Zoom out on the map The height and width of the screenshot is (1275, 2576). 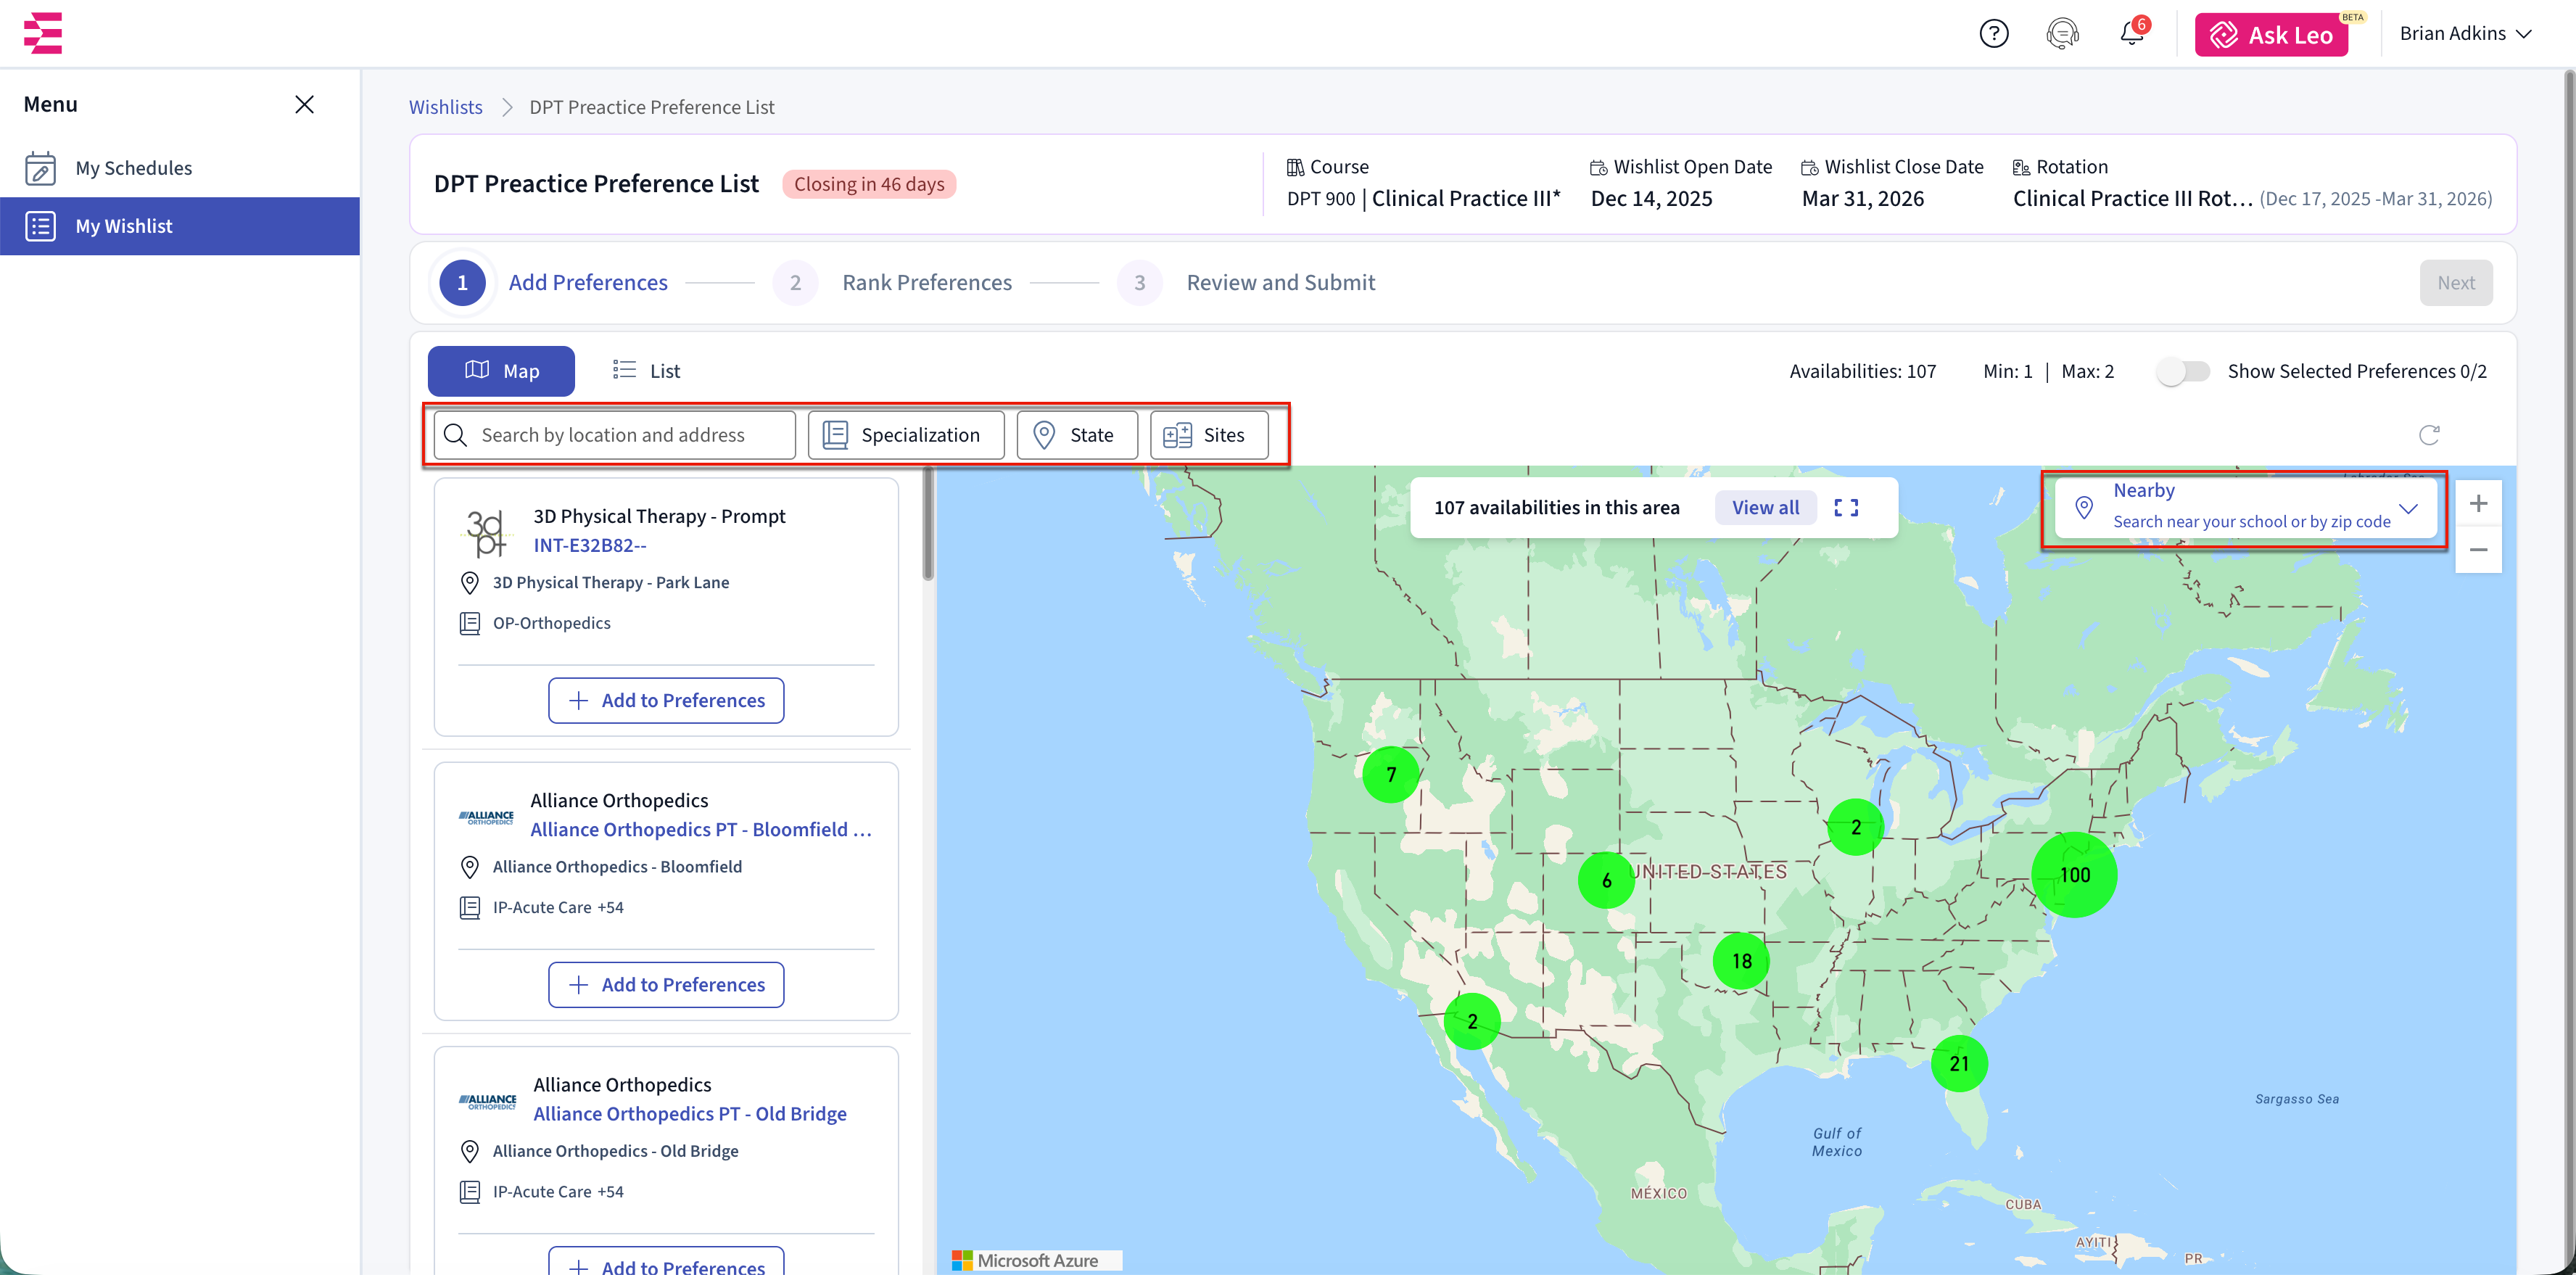pos(2478,550)
